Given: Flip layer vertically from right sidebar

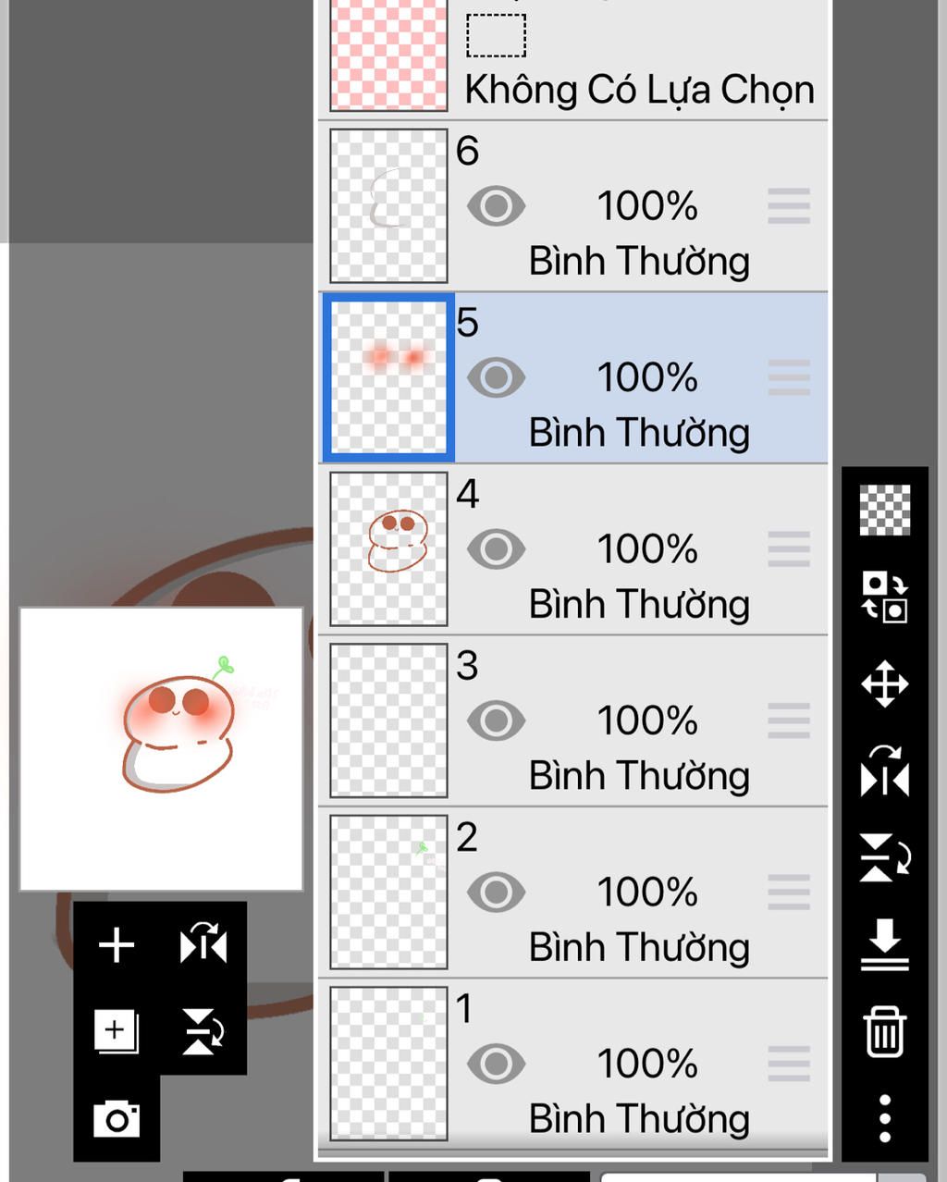Looking at the screenshot, I should (885, 857).
